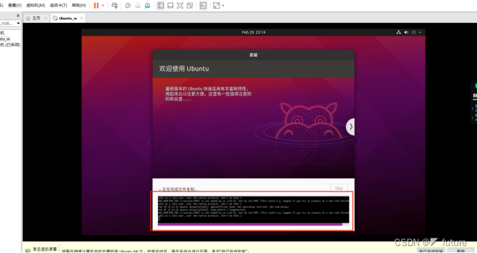This screenshot has width=477, height=253.
Task: Advance the installer slideshow with the right arrow
Action: tap(351, 126)
